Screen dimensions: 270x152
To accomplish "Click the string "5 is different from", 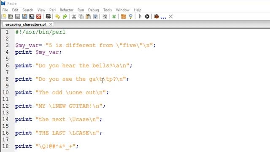I will (79, 45).
